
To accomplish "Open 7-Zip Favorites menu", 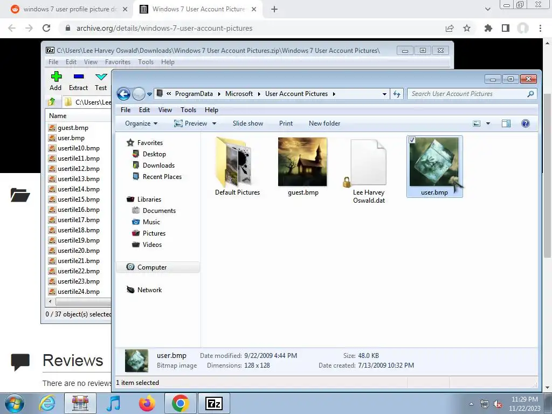I will pos(118,62).
